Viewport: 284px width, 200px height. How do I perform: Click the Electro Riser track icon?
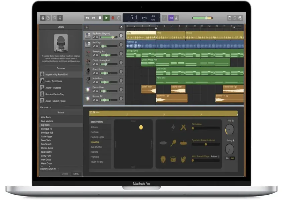tap(88, 89)
